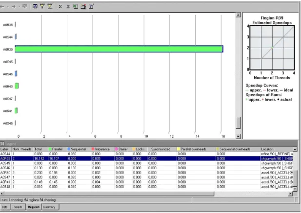The height and width of the screenshot is (213, 301).
Task: Click the horizontal scrollbar's right arrow
Action: point(290,194)
